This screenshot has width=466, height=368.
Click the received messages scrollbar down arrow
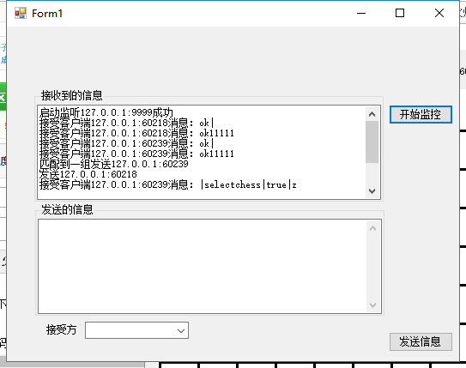point(372,190)
